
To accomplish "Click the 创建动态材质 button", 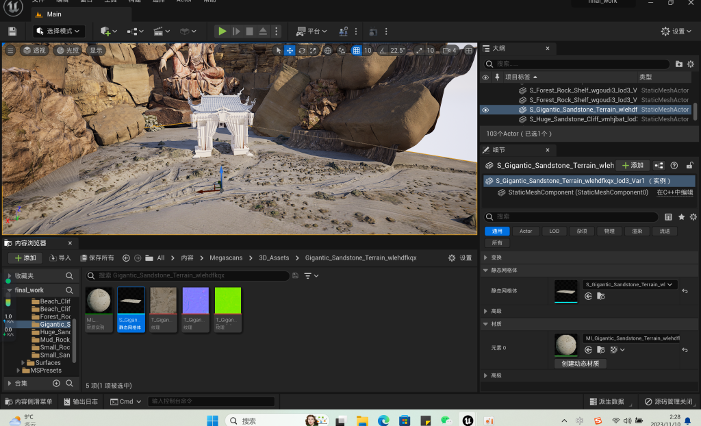I will pyautogui.click(x=581, y=364).
